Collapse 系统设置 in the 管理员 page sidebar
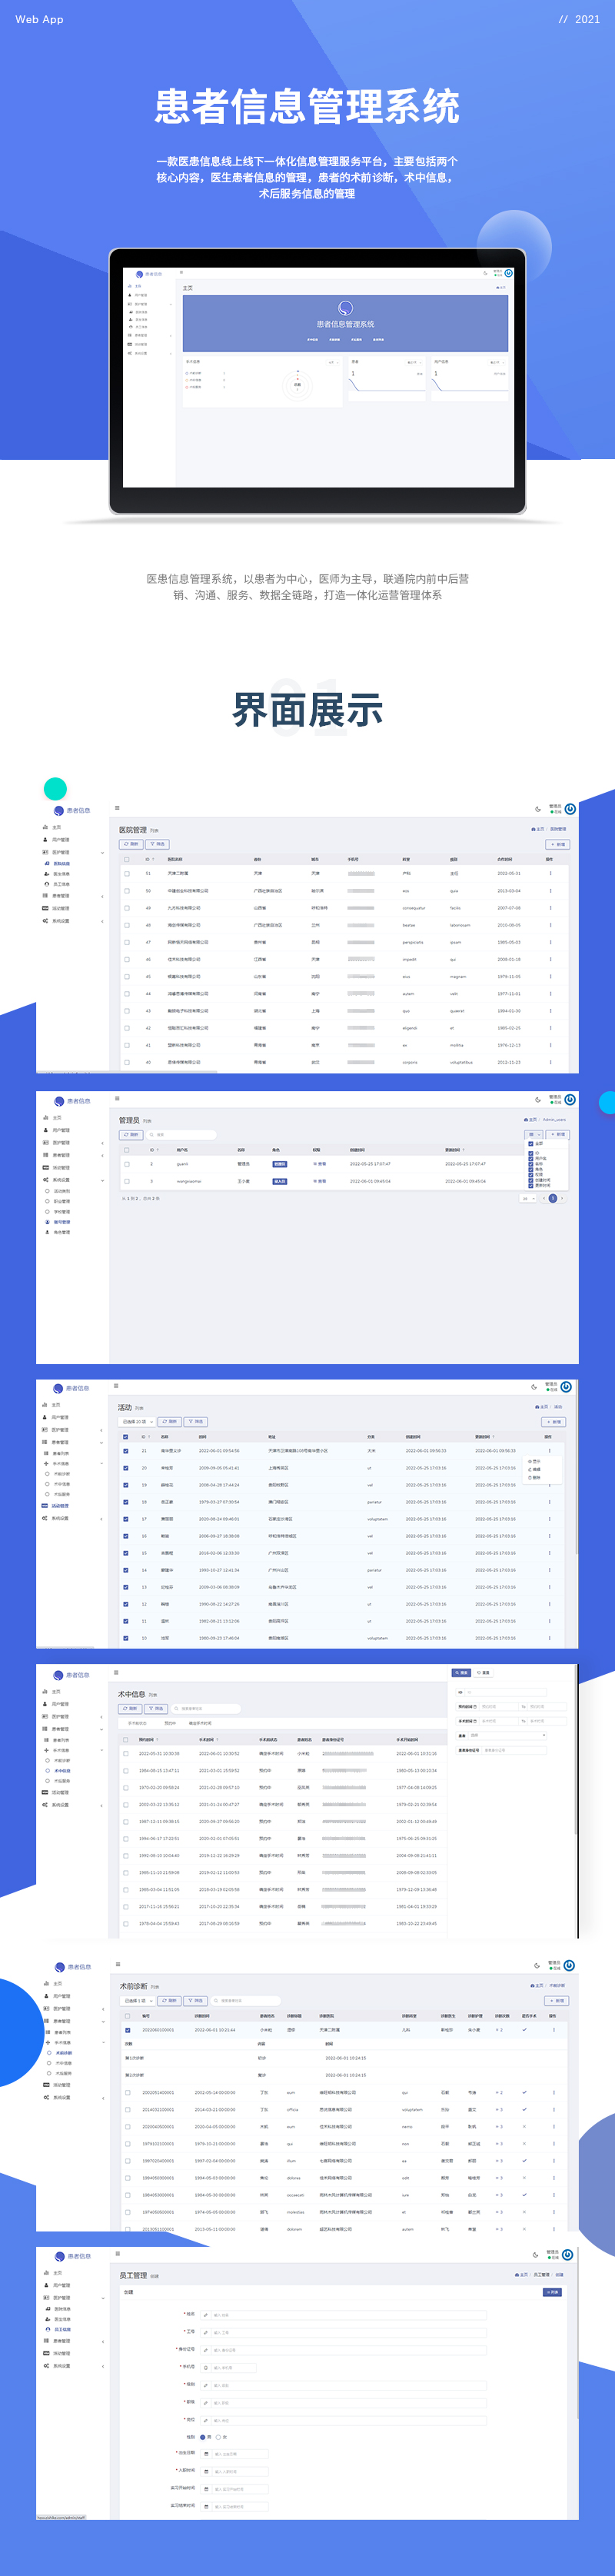Viewport: 615px width, 2576px height. click(72, 1180)
